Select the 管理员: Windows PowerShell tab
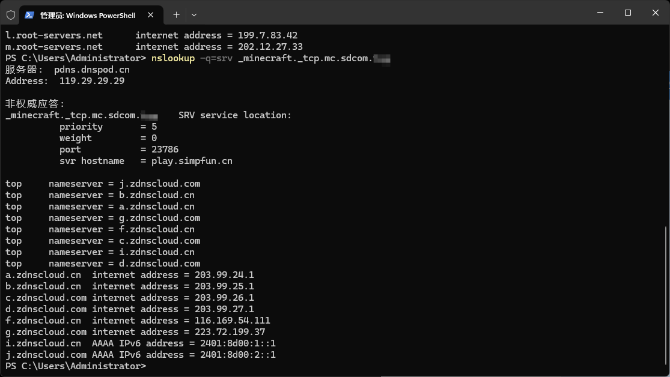 coord(91,16)
